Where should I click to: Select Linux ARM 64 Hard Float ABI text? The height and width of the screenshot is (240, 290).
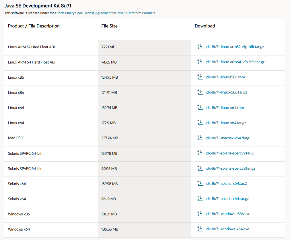32,62
